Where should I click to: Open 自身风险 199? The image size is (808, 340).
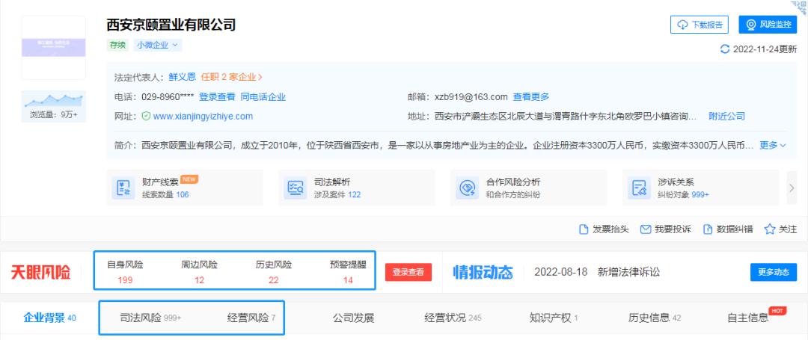point(125,272)
